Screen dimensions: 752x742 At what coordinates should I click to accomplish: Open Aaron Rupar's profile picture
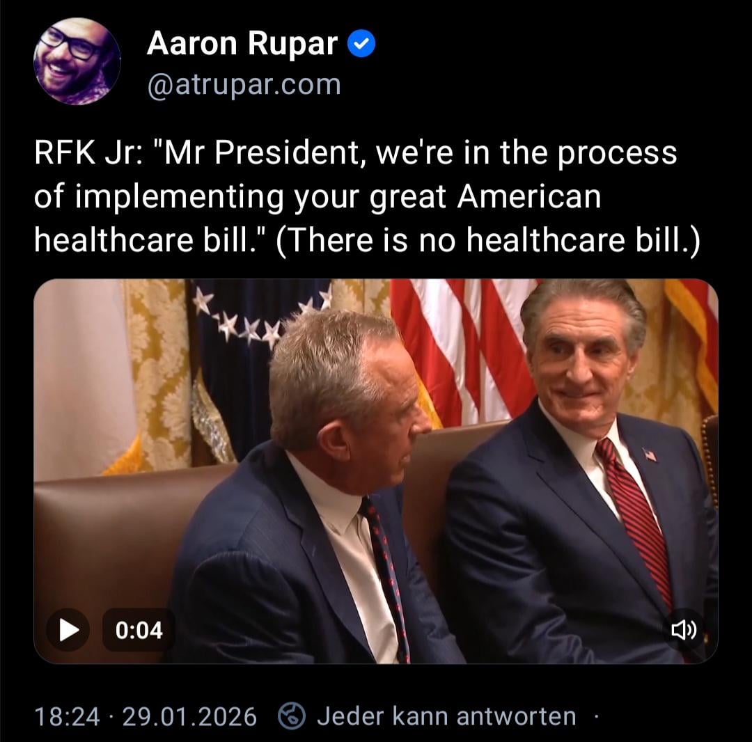click(77, 61)
